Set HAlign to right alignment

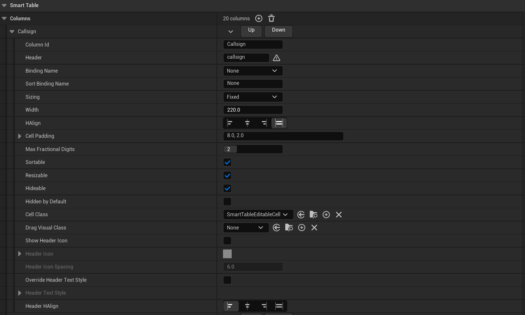point(264,123)
